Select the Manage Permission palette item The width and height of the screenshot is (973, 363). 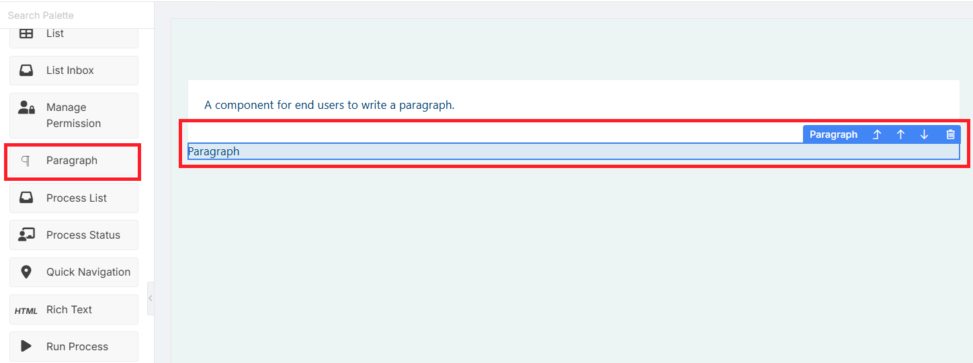[x=74, y=116]
